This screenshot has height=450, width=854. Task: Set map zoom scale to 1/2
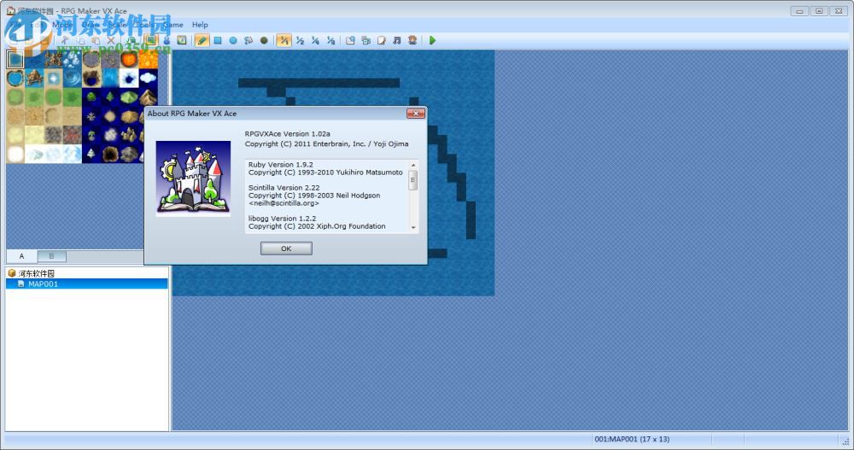300,40
